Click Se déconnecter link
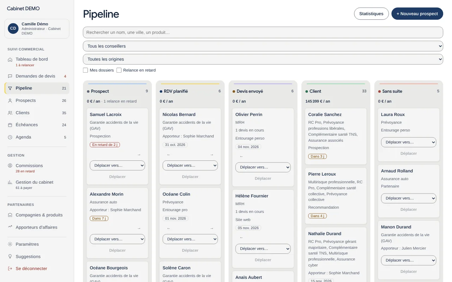This screenshot has width=452, height=282. coord(37,269)
